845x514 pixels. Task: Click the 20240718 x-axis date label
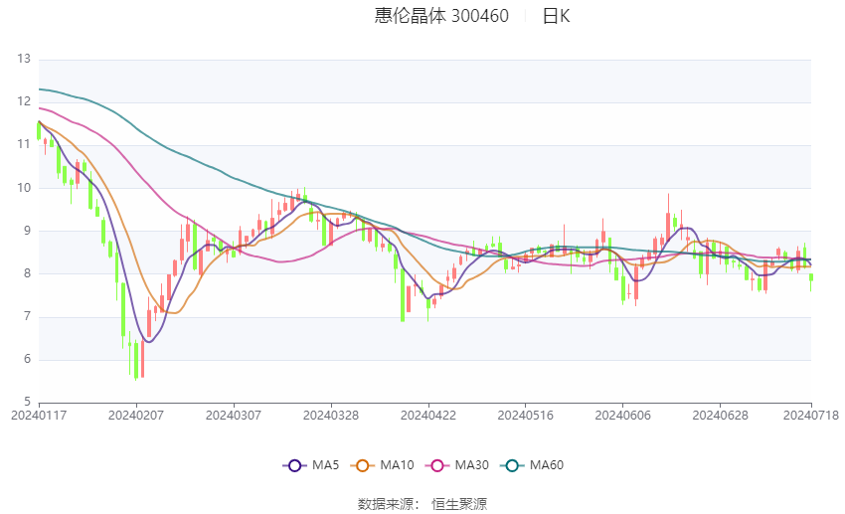[x=811, y=416]
